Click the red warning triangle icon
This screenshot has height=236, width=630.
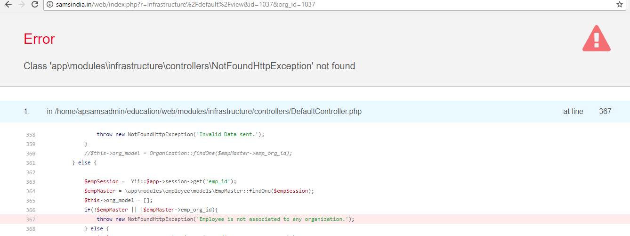click(x=596, y=39)
